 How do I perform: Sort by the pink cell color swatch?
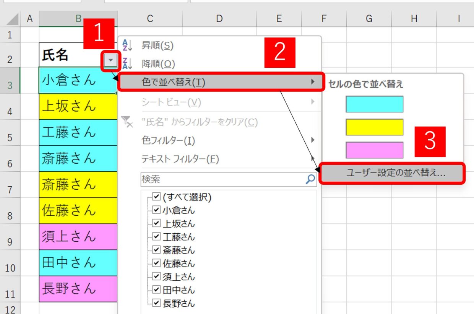click(374, 150)
